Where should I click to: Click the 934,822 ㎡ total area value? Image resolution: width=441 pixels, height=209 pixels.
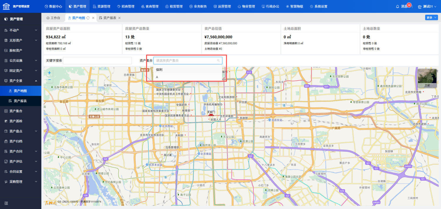56,37
